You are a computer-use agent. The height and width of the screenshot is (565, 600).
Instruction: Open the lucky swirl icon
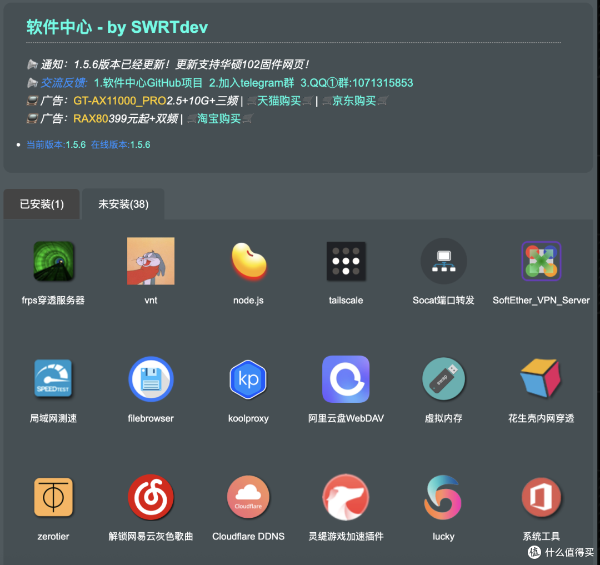(443, 497)
